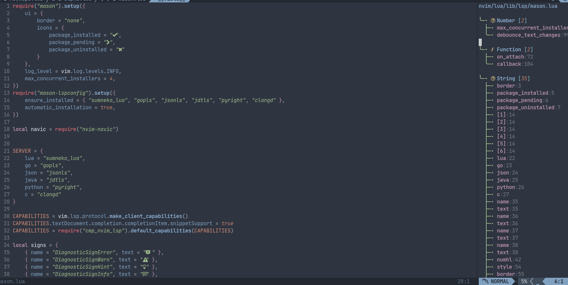Image resolution: width=568 pixels, height=285 pixels.
Task: Select text:36 entry in the outline
Action: point(507,223)
